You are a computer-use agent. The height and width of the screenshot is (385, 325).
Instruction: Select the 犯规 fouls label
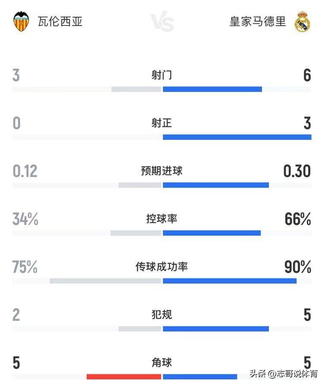162,315
